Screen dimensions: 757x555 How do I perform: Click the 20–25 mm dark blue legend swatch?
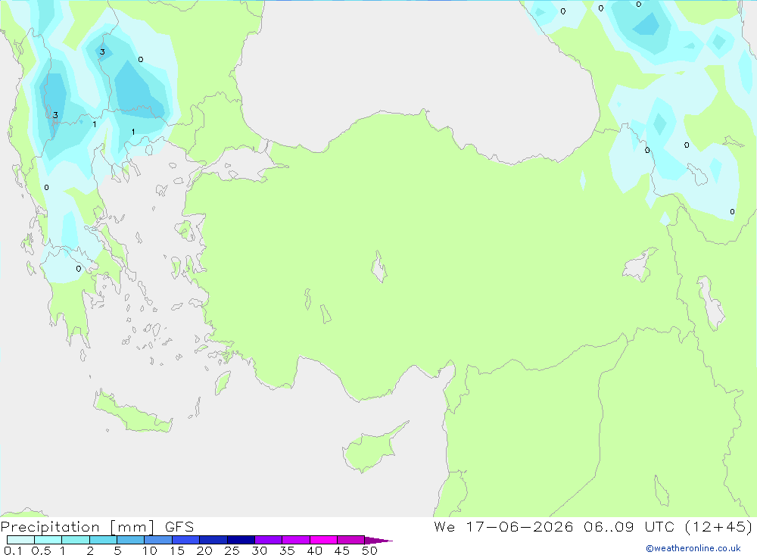click(213, 540)
